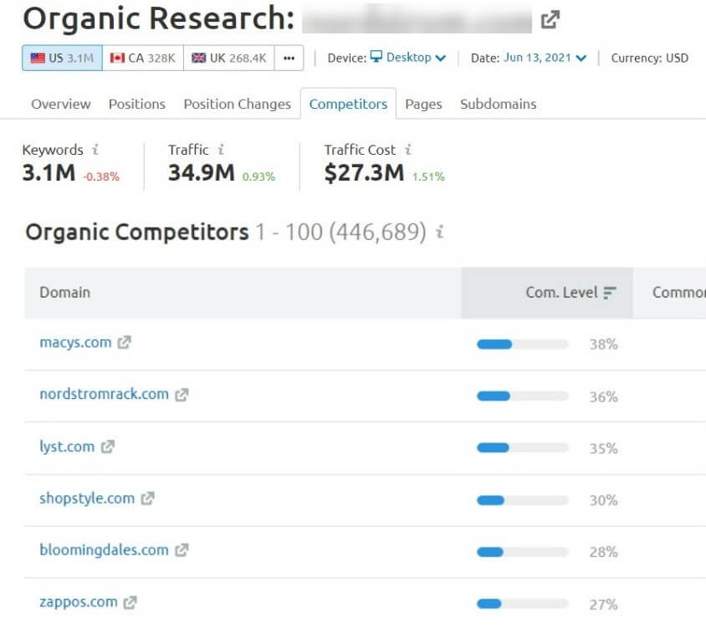Open the zappos.com competitor link
Screen dimensions: 706x628
(x=79, y=602)
